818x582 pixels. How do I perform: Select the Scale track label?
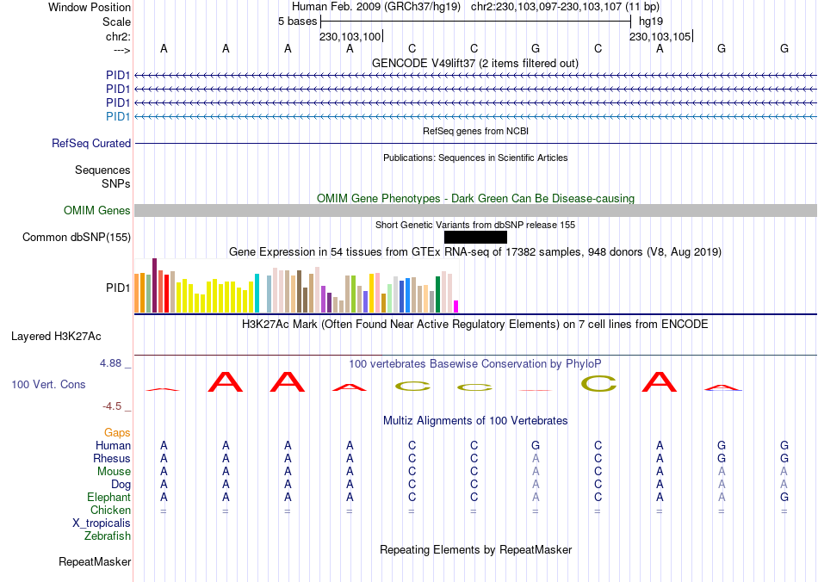coord(116,22)
